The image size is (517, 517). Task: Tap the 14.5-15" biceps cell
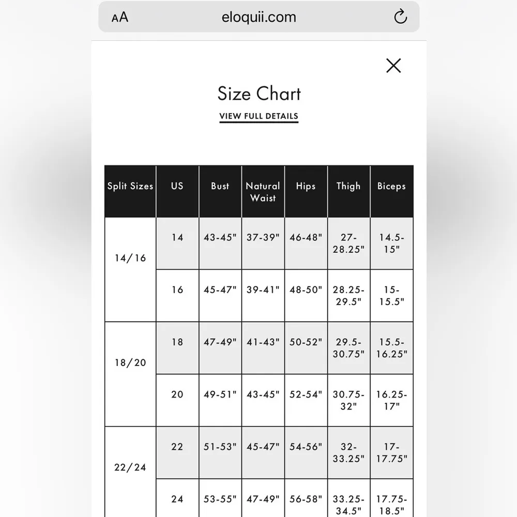(x=391, y=243)
